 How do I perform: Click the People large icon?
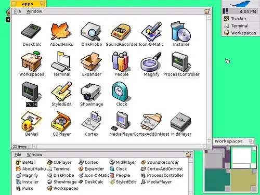tap(121, 61)
